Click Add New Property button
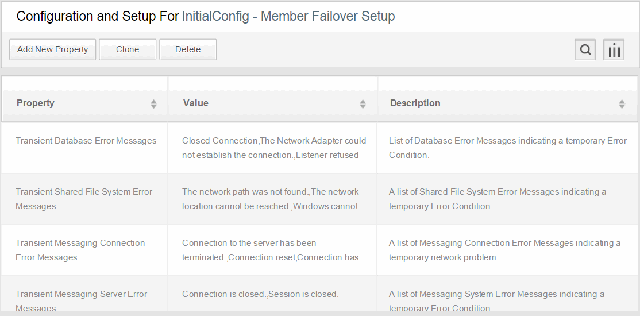 tap(53, 49)
